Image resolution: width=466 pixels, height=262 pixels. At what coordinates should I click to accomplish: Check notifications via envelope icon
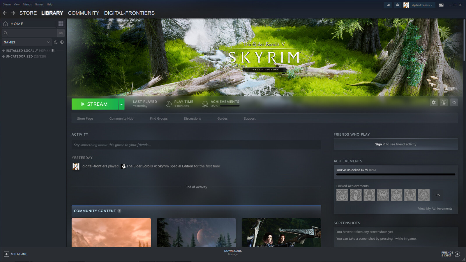pyautogui.click(x=397, y=5)
